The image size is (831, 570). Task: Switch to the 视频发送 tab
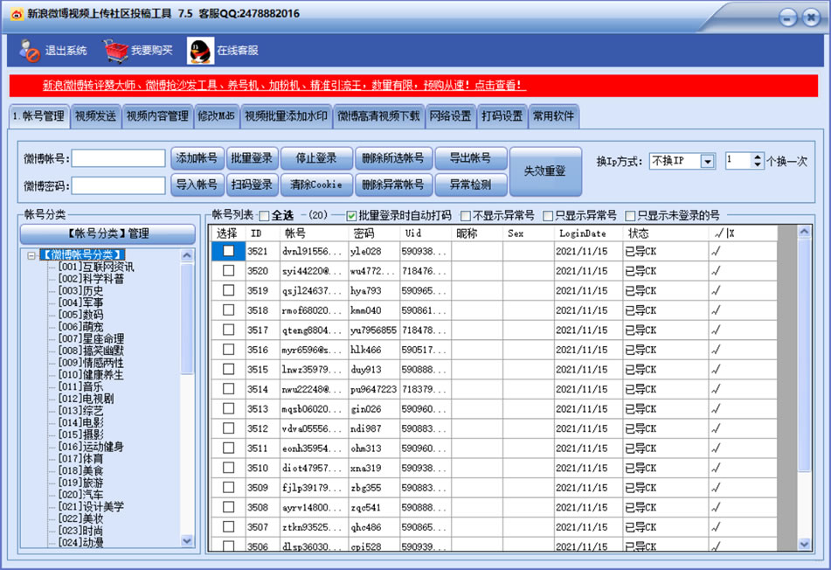click(95, 116)
